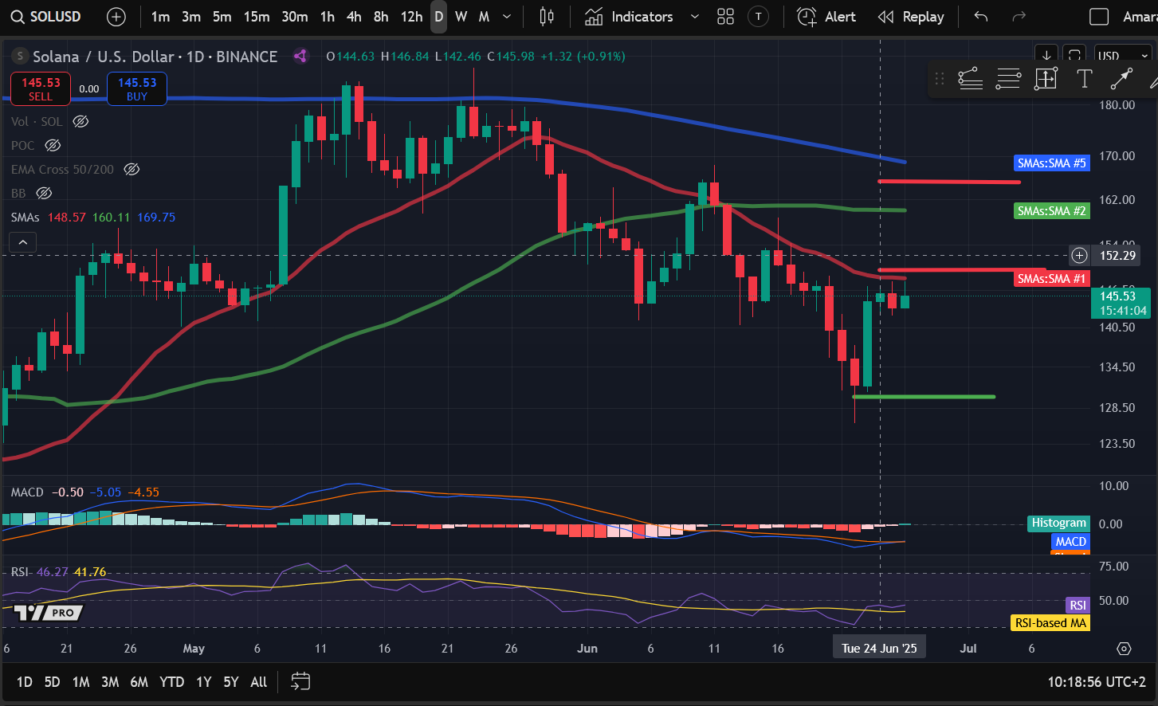This screenshot has height=706, width=1158.
Task: Click the SMAs legend row
Action: [x=93, y=217]
